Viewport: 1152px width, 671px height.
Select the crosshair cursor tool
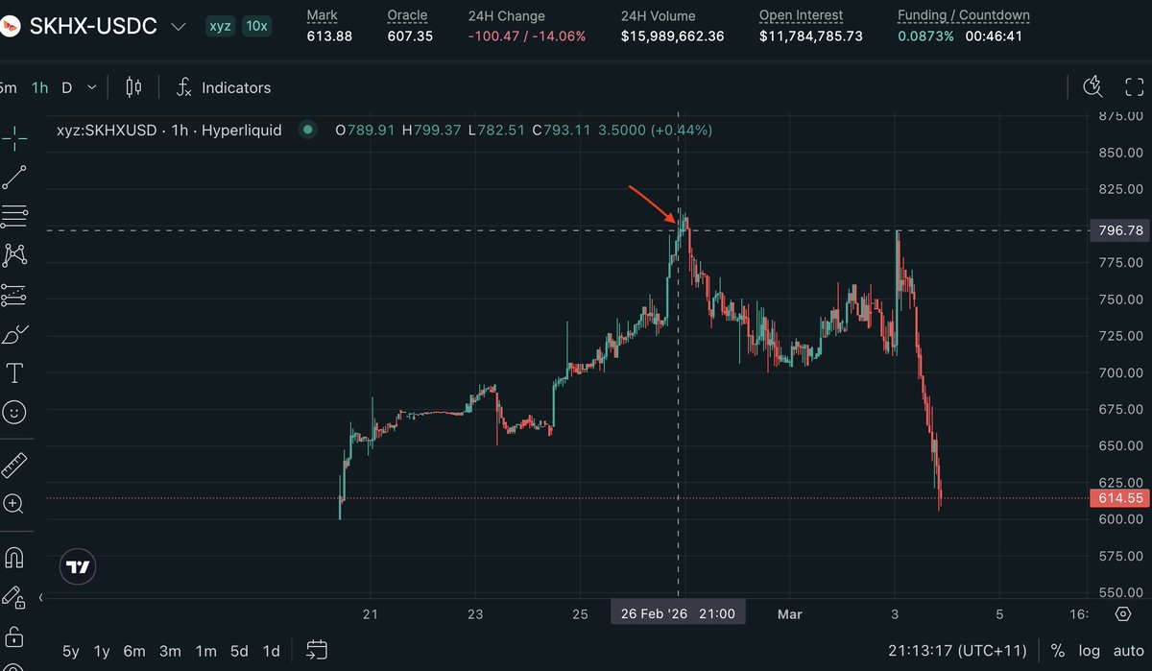tap(14, 137)
